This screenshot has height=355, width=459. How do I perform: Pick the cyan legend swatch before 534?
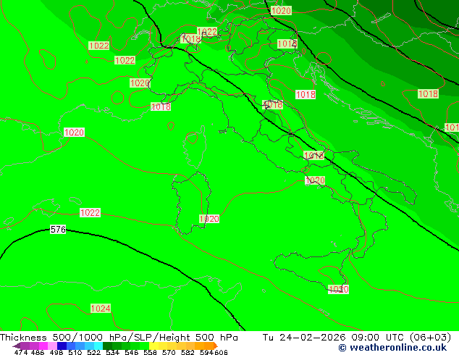(x=98, y=346)
